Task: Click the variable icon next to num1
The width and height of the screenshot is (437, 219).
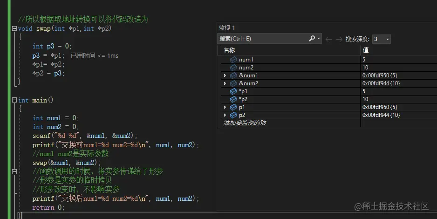Action: tap(233, 60)
